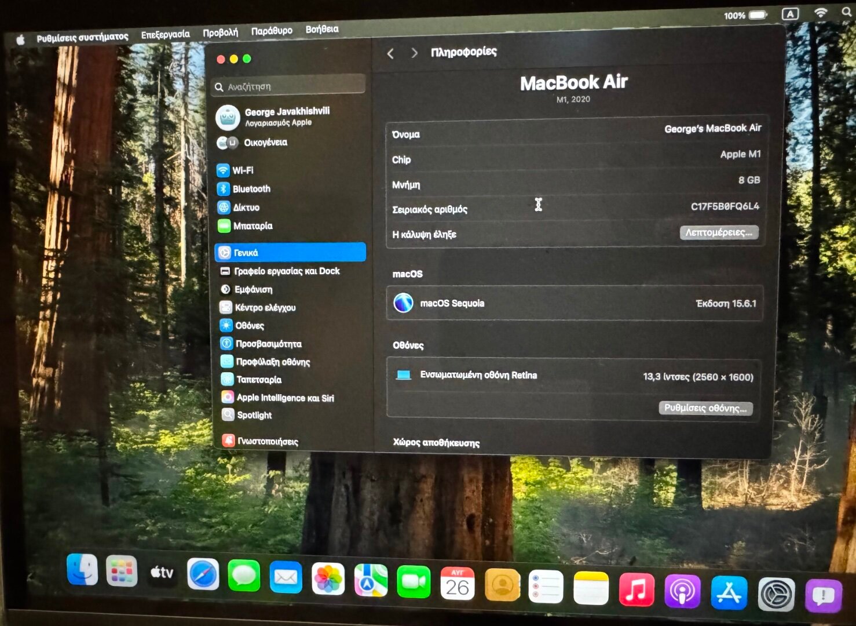This screenshot has height=626, width=856.
Task: Open Calendar showing 26 in Dock
Action: coord(457,584)
